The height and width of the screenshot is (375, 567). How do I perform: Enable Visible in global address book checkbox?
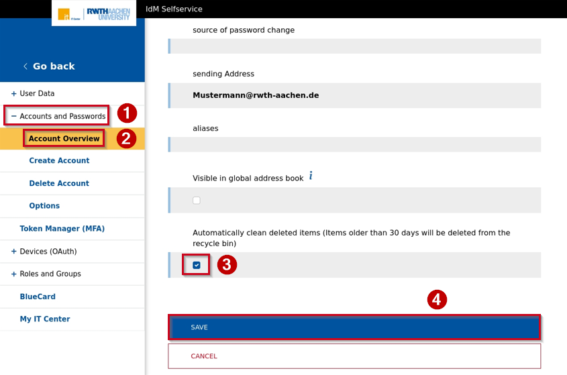click(197, 201)
